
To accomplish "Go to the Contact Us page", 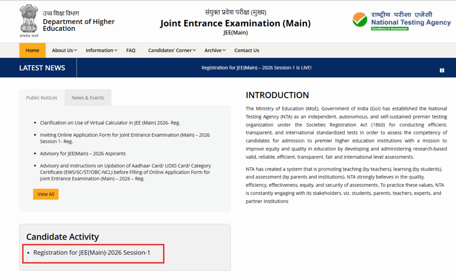I will pyautogui.click(x=247, y=50).
